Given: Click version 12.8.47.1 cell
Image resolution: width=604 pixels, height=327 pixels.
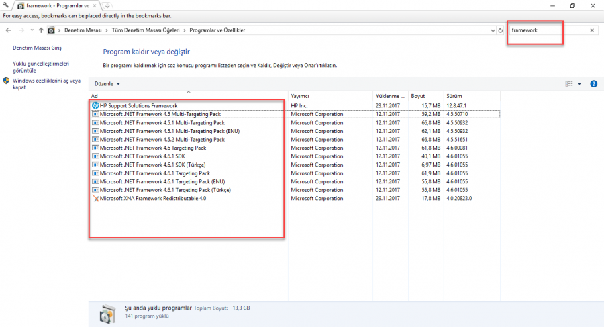Looking at the screenshot, I should (456, 105).
